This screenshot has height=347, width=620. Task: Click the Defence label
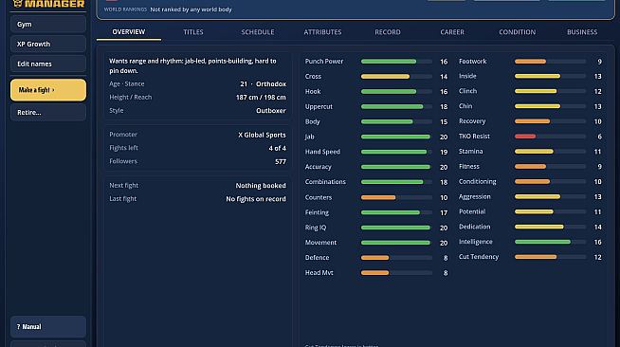point(317,257)
